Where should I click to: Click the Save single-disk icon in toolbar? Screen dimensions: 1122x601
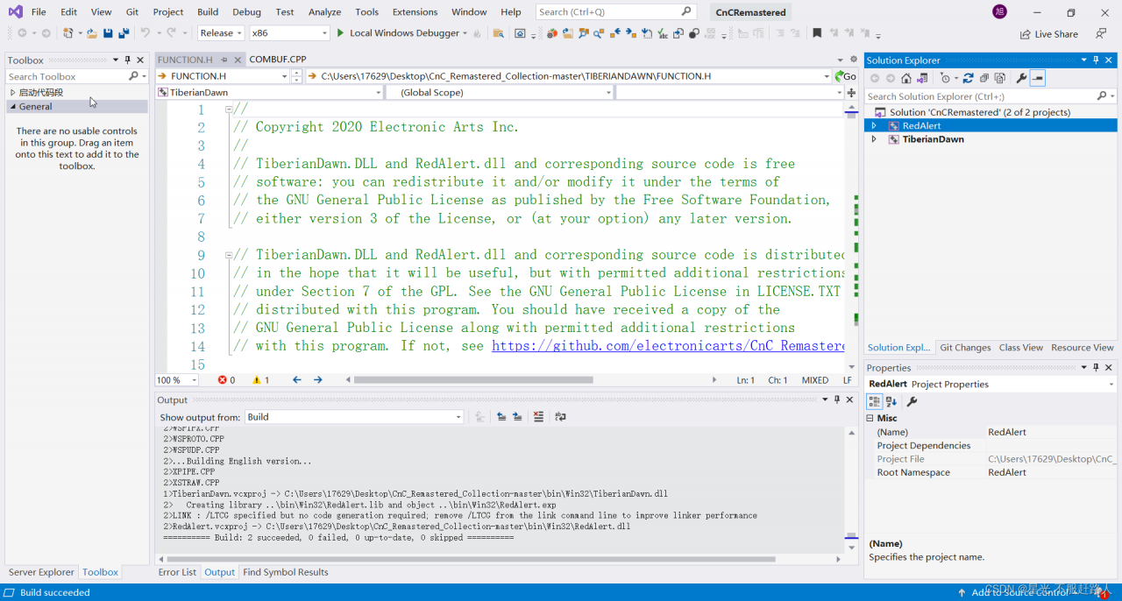[108, 33]
